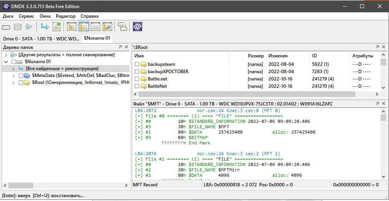The width and height of the screenshot is (389, 201).
Task: Click the file list horizontal scrollbar thumb
Action: tap(247, 94)
